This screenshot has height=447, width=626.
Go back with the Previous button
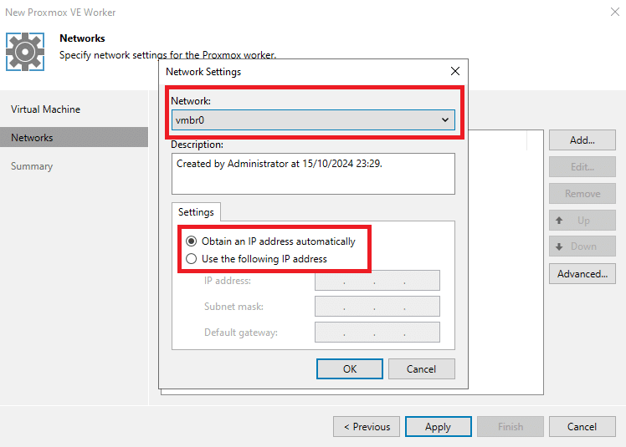(x=367, y=427)
